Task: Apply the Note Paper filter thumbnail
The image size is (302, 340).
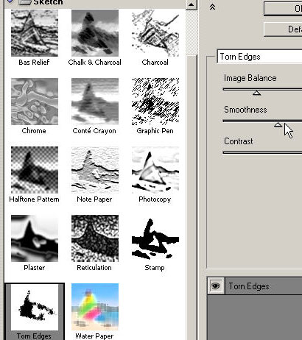Action: coord(95,170)
